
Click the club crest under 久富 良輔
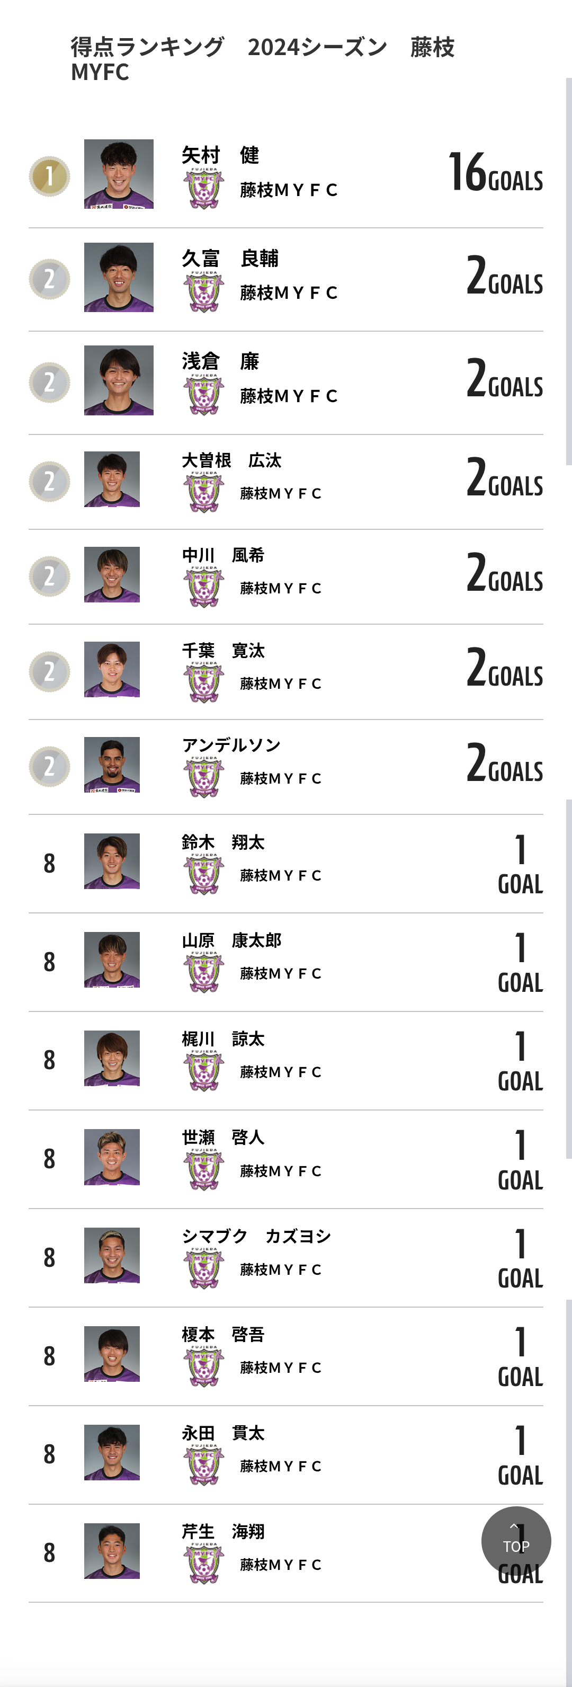(x=203, y=291)
